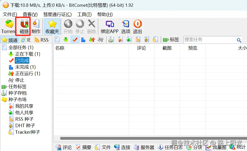The width and height of the screenshot is (247, 151).
Task: Switch to the 流量图 bottom tab
Action: [216, 147]
